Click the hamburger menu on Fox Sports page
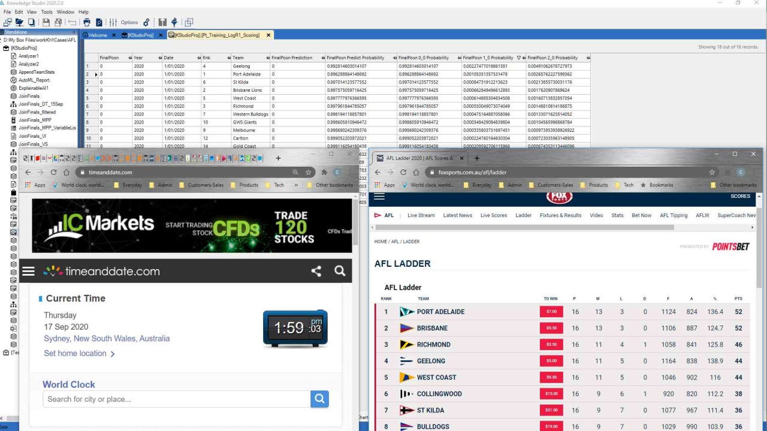Screen dimensions: 767x431 pos(379,196)
